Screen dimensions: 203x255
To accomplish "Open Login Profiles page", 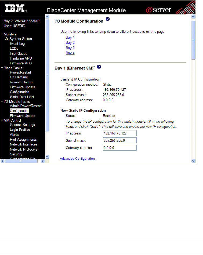I will [x=20, y=130].
